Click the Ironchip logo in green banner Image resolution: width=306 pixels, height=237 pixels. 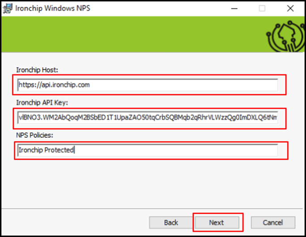pos(286,36)
